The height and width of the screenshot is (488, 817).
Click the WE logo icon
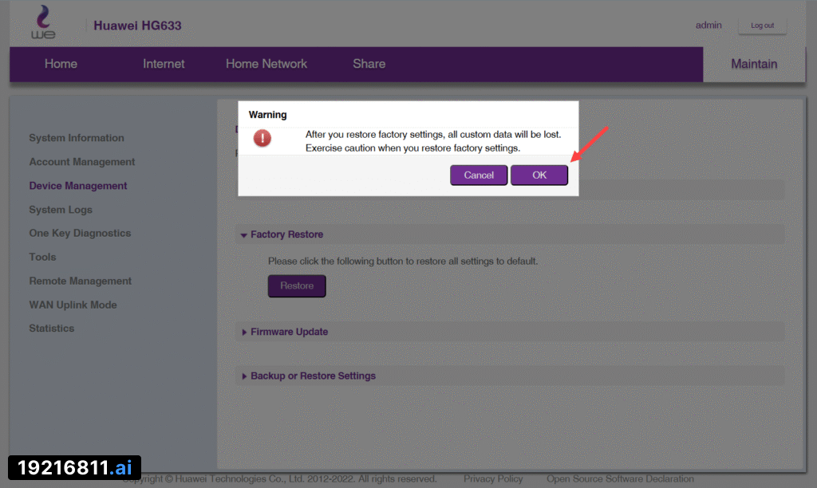43,23
